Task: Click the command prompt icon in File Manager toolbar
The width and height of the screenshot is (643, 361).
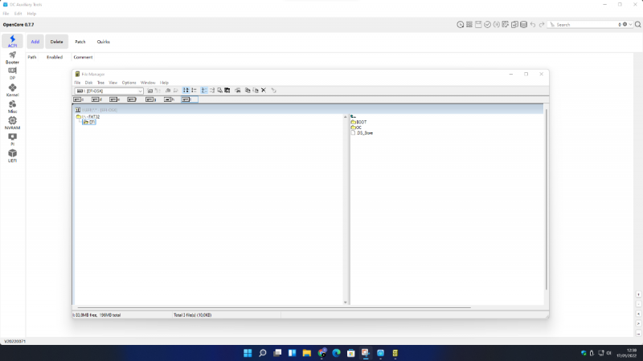Action: pos(227,91)
